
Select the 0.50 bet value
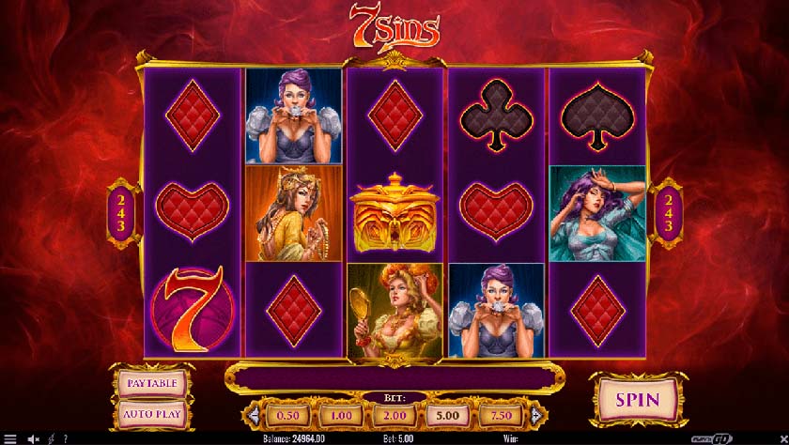point(287,416)
